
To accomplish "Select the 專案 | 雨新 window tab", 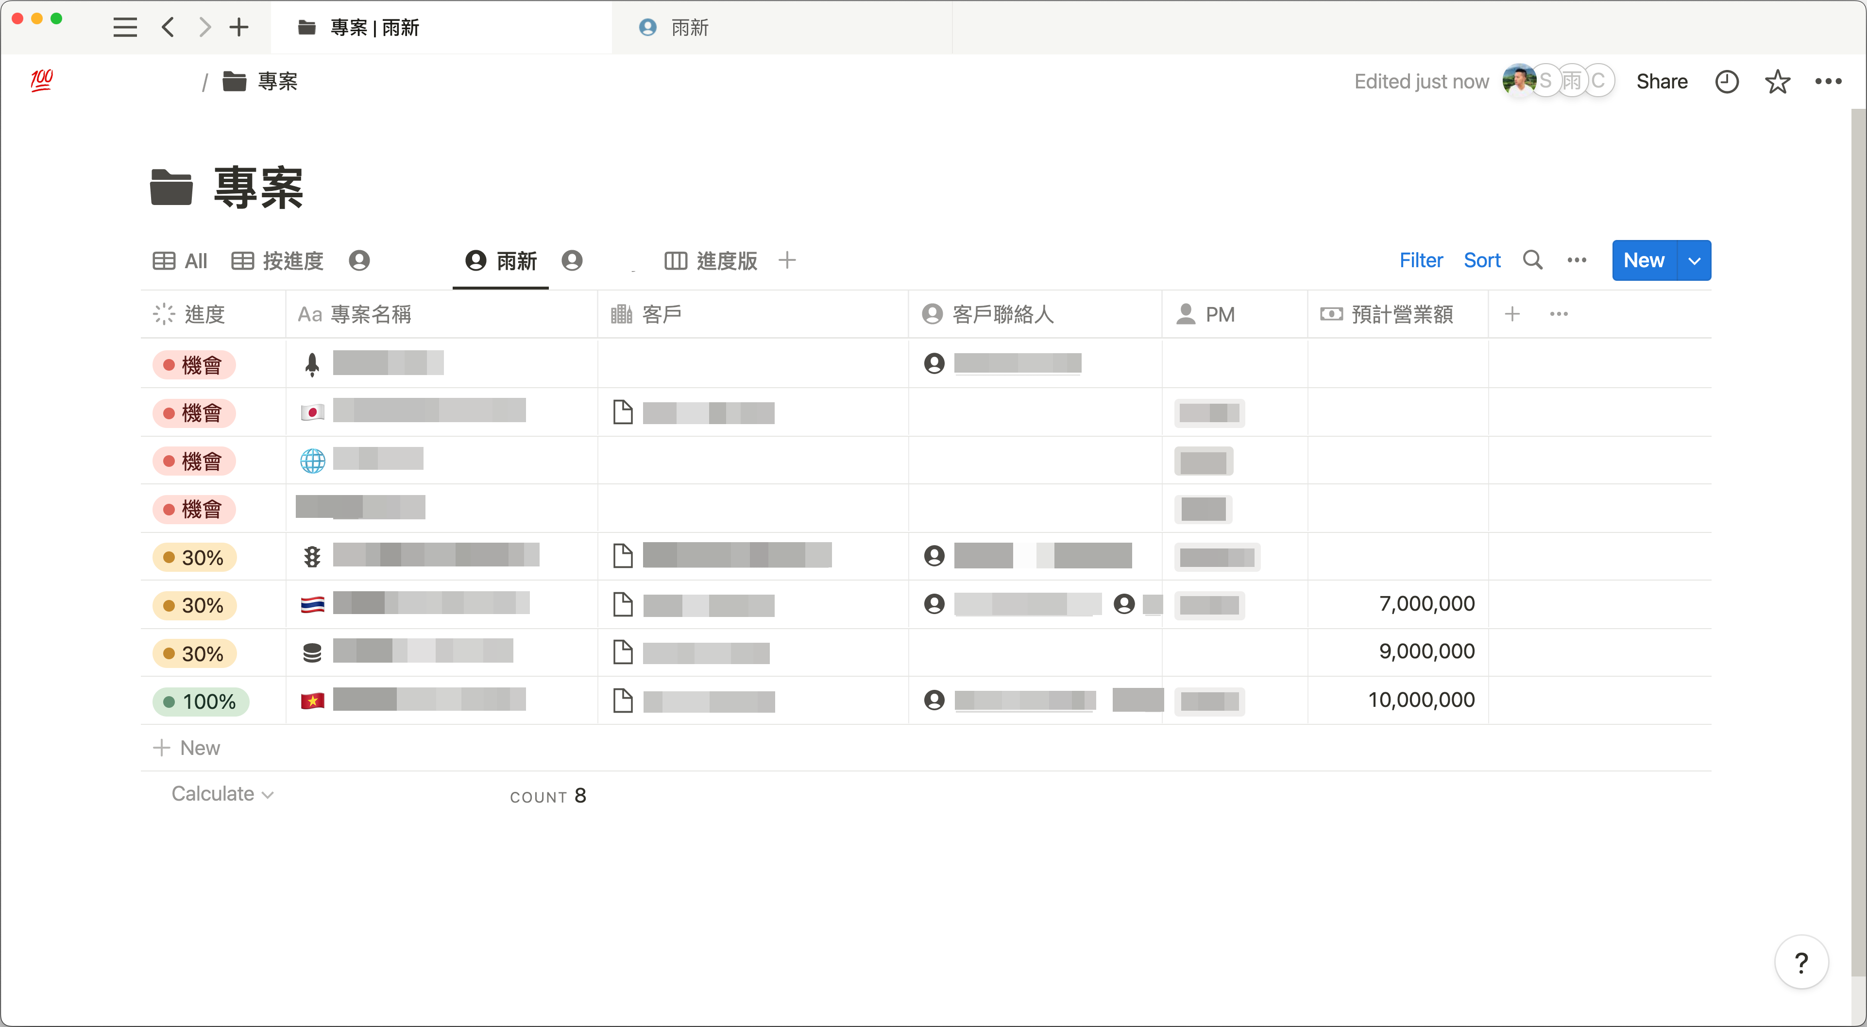I will [x=441, y=28].
